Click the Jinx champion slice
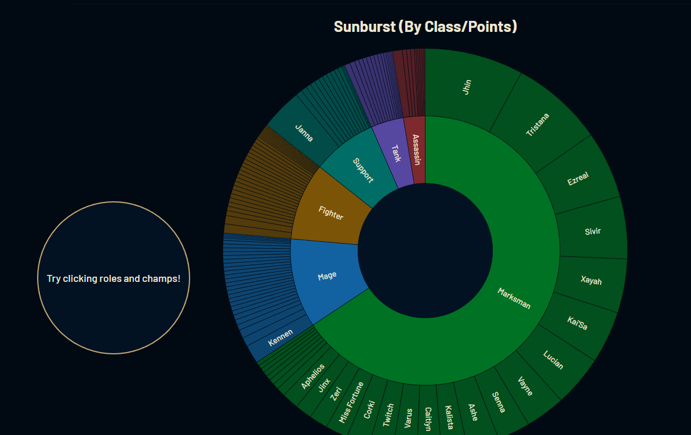The width and height of the screenshot is (691, 435). [324, 385]
